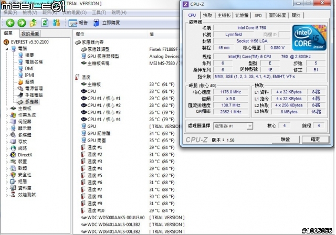The width and height of the screenshot is (336, 235).
Task: Switch to 記憶體 memory tab in CPU-Z
Action: (242, 15)
